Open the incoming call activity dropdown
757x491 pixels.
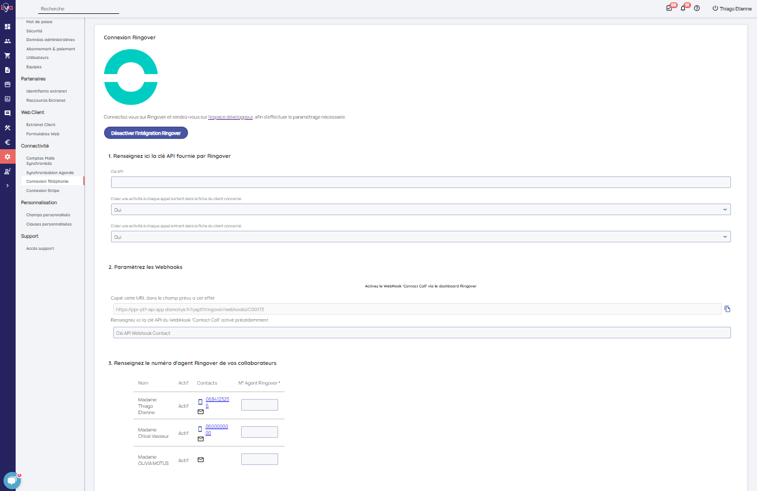click(420, 237)
